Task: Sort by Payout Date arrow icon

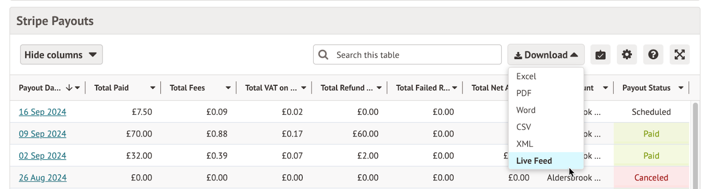Action: 69,88
